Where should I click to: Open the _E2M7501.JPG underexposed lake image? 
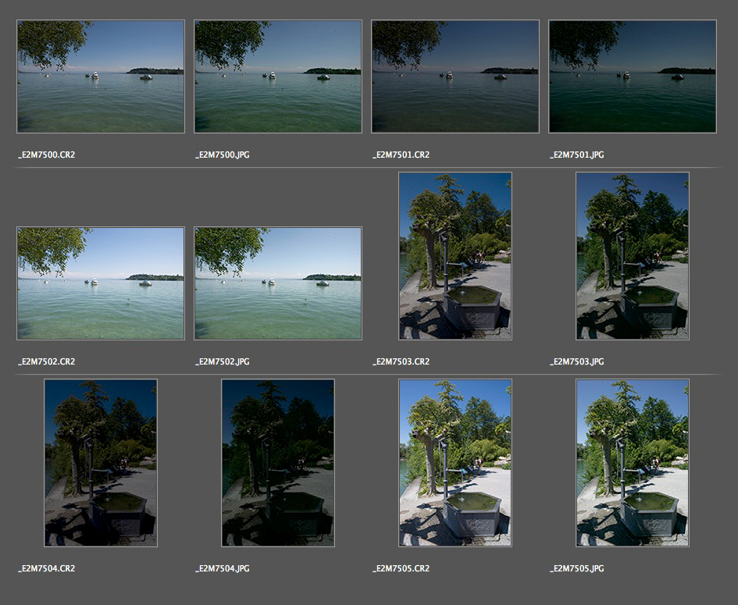click(x=633, y=77)
